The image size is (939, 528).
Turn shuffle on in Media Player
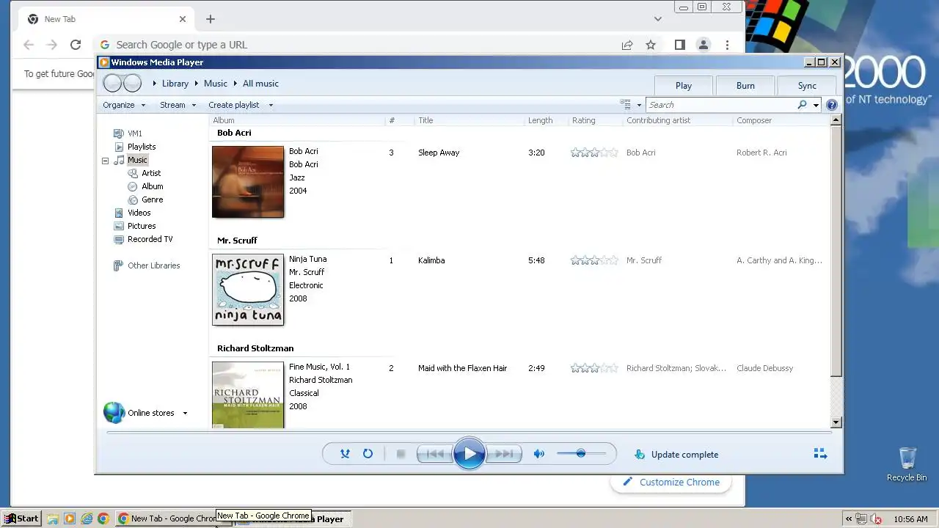coord(345,454)
